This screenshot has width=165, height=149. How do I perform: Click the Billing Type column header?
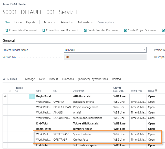tap(136, 91)
